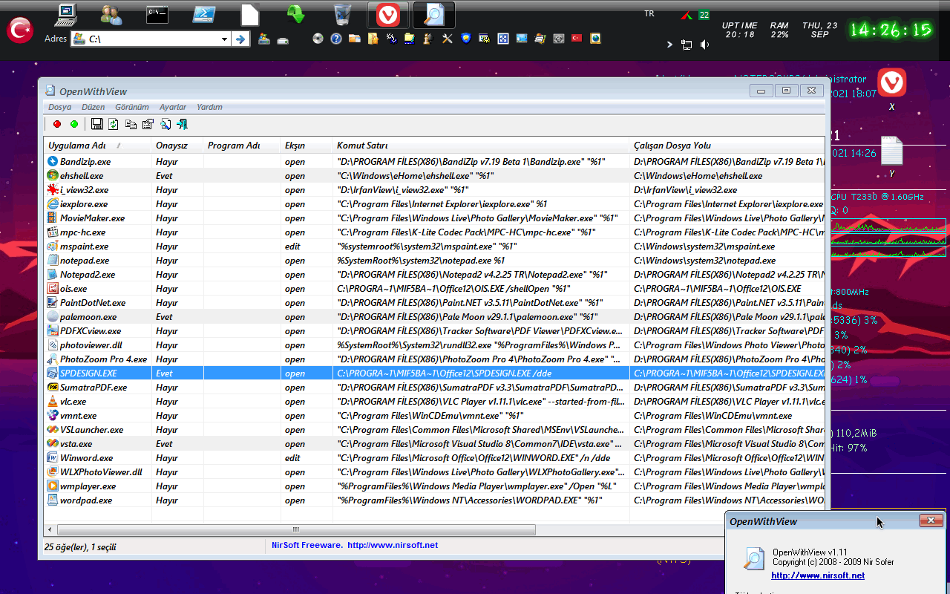
Task: Select the wordpad.exe row
Action: pos(434,500)
